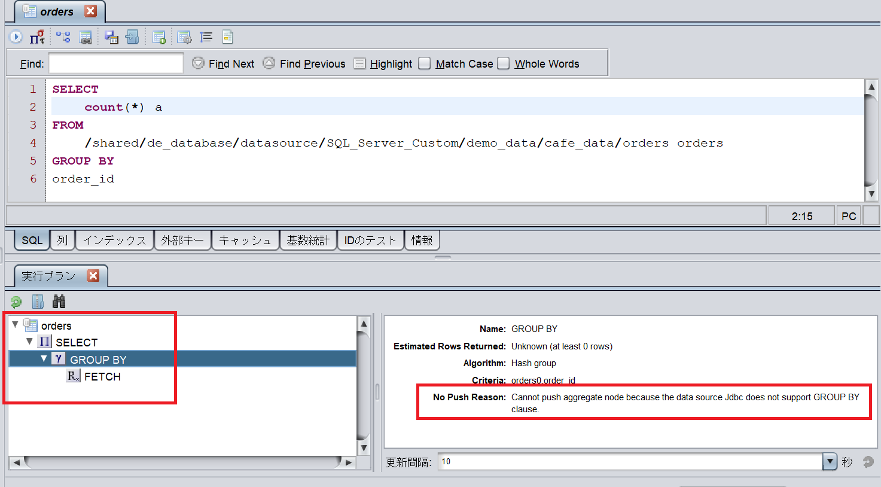
Task: Click the Hash group algorithm value
Action: point(534,363)
